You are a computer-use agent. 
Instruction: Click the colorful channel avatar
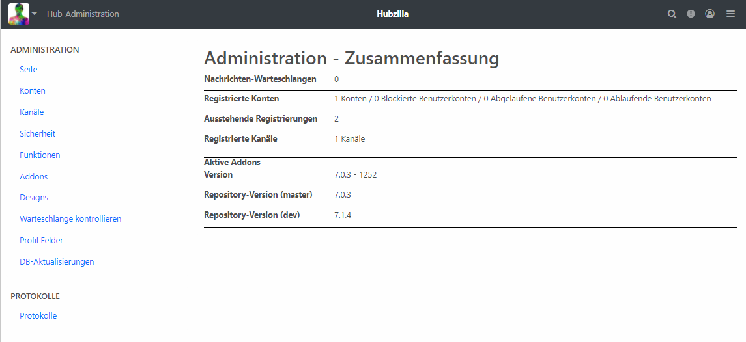19,14
